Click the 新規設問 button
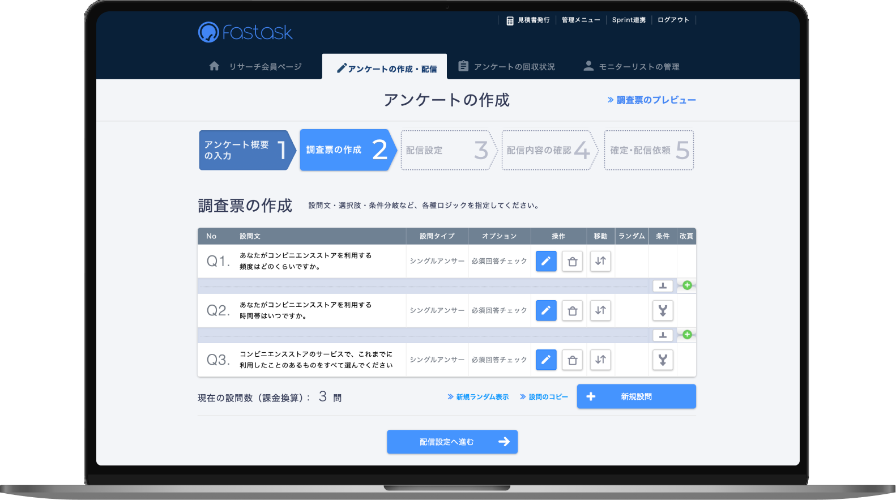This screenshot has height=500, width=896. coord(636,396)
